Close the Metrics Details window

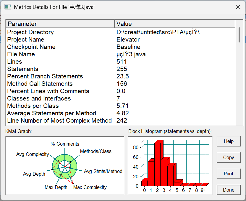(238, 7)
